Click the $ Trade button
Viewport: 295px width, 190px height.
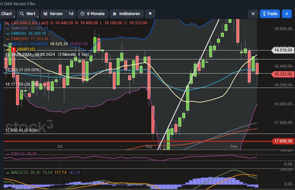tap(270, 14)
